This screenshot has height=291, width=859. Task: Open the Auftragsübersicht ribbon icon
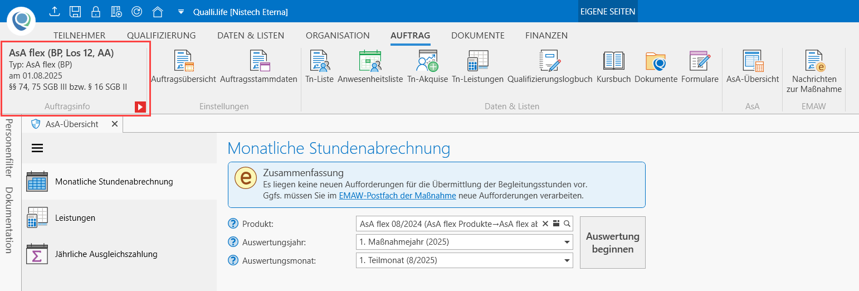coord(183,66)
